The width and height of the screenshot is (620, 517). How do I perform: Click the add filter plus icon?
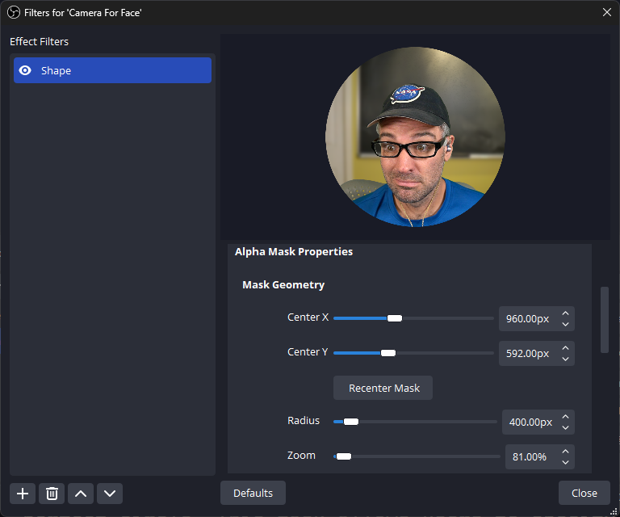point(23,494)
